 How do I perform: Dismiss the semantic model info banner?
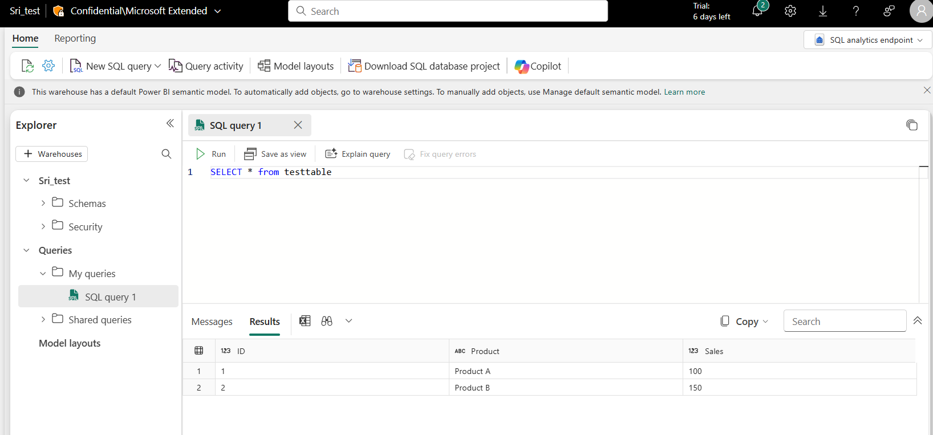(927, 90)
